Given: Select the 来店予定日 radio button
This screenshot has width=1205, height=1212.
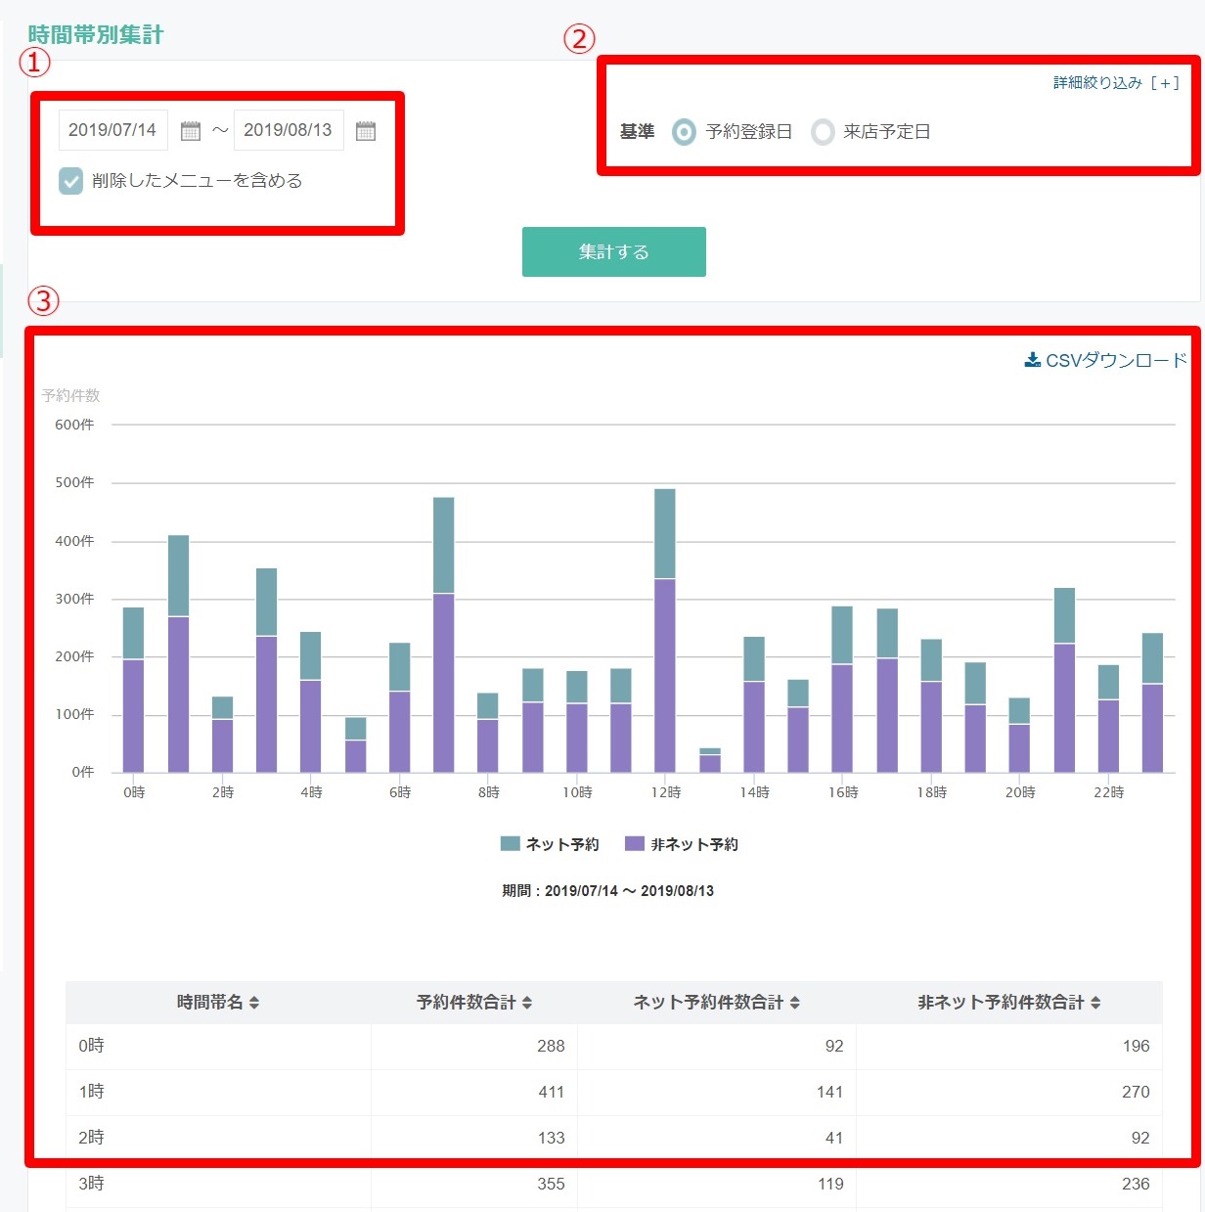Looking at the screenshot, I should click(824, 131).
